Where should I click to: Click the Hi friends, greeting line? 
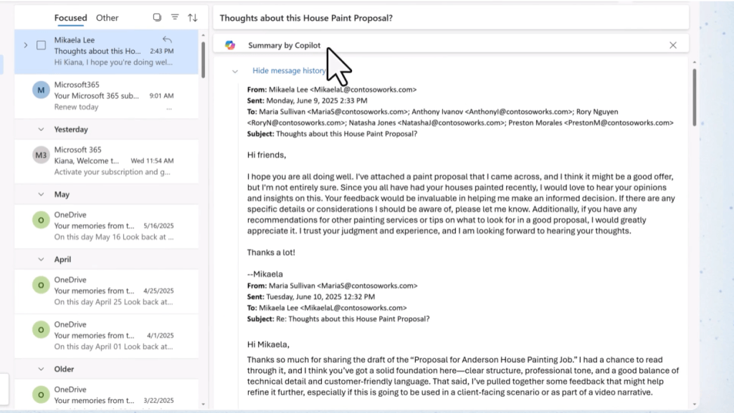click(267, 155)
